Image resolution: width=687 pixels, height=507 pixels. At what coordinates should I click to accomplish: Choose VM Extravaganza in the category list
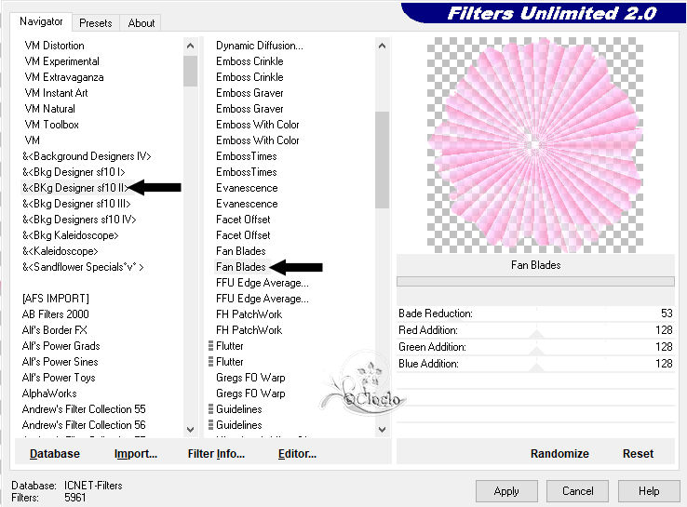(64, 77)
